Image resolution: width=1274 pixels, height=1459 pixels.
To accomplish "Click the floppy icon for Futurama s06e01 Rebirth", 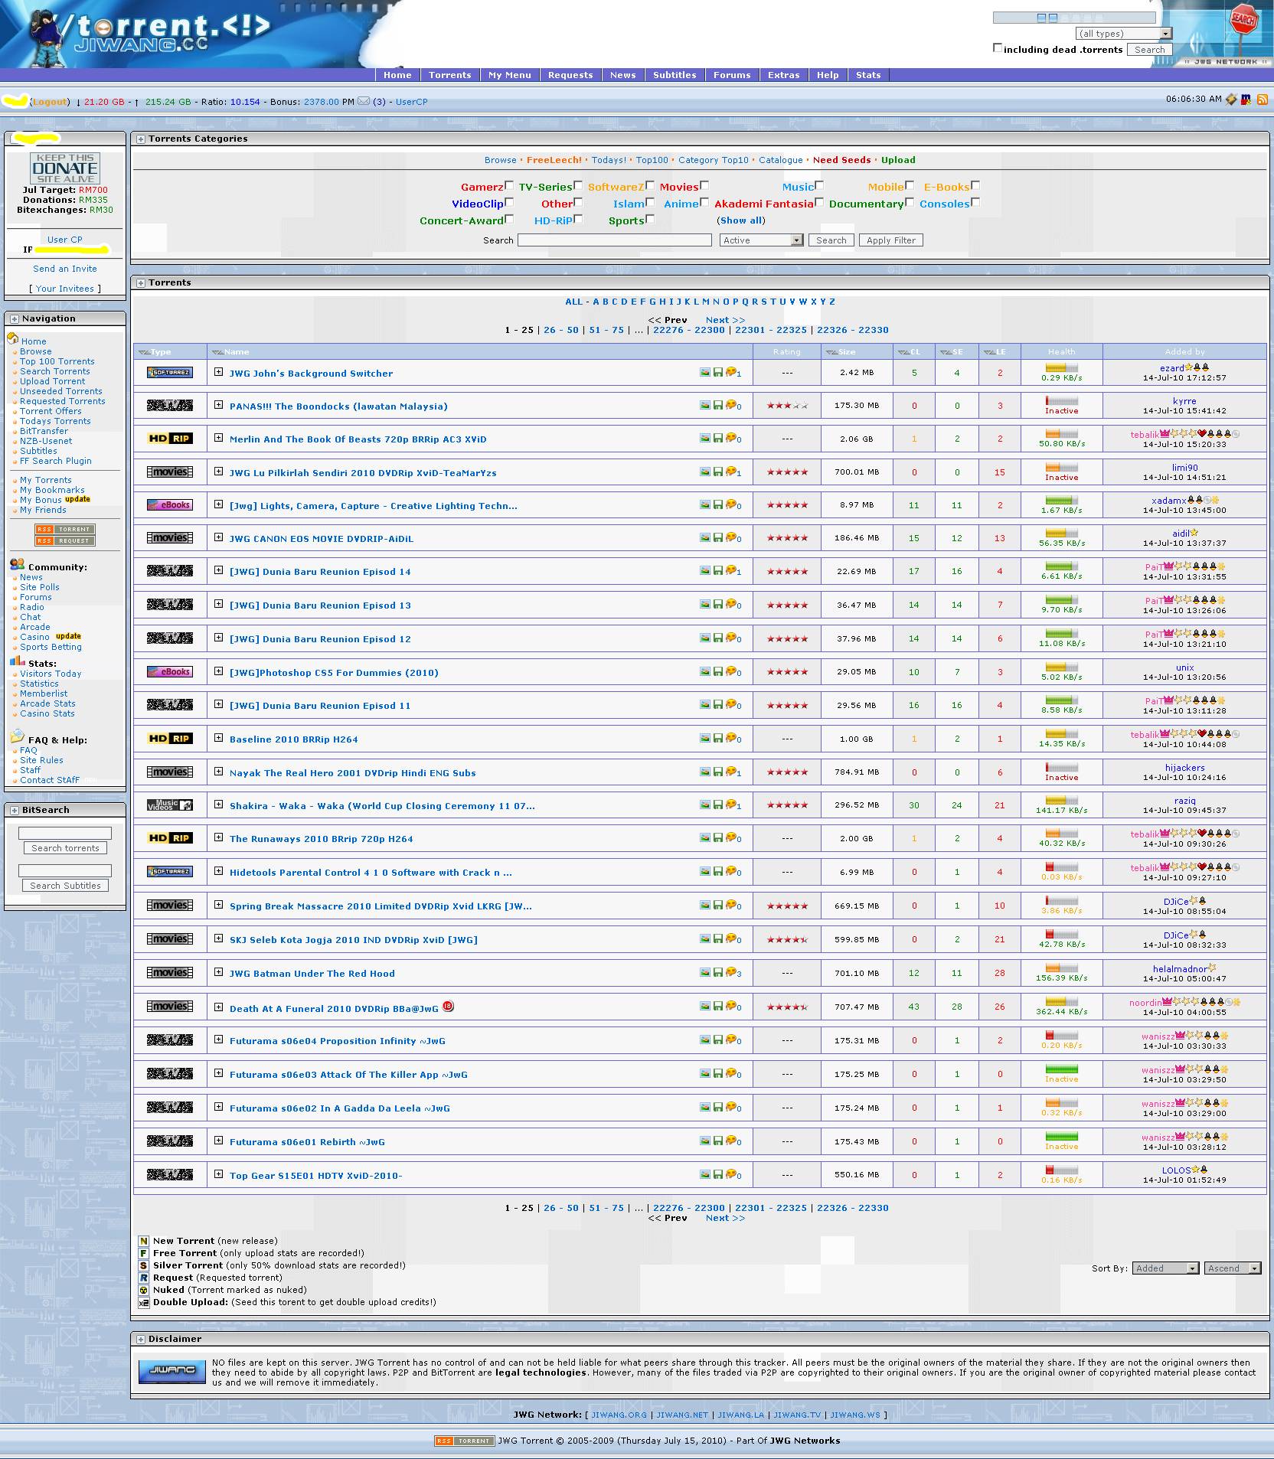I will click(718, 1141).
